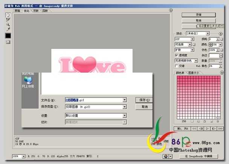Open the 文件名 filename dropdown arrow

pyautogui.click(x=124, y=100)
